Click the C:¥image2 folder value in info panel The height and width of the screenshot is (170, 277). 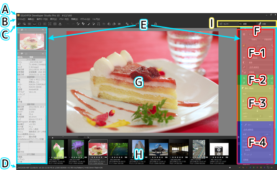tap(34, 67)
